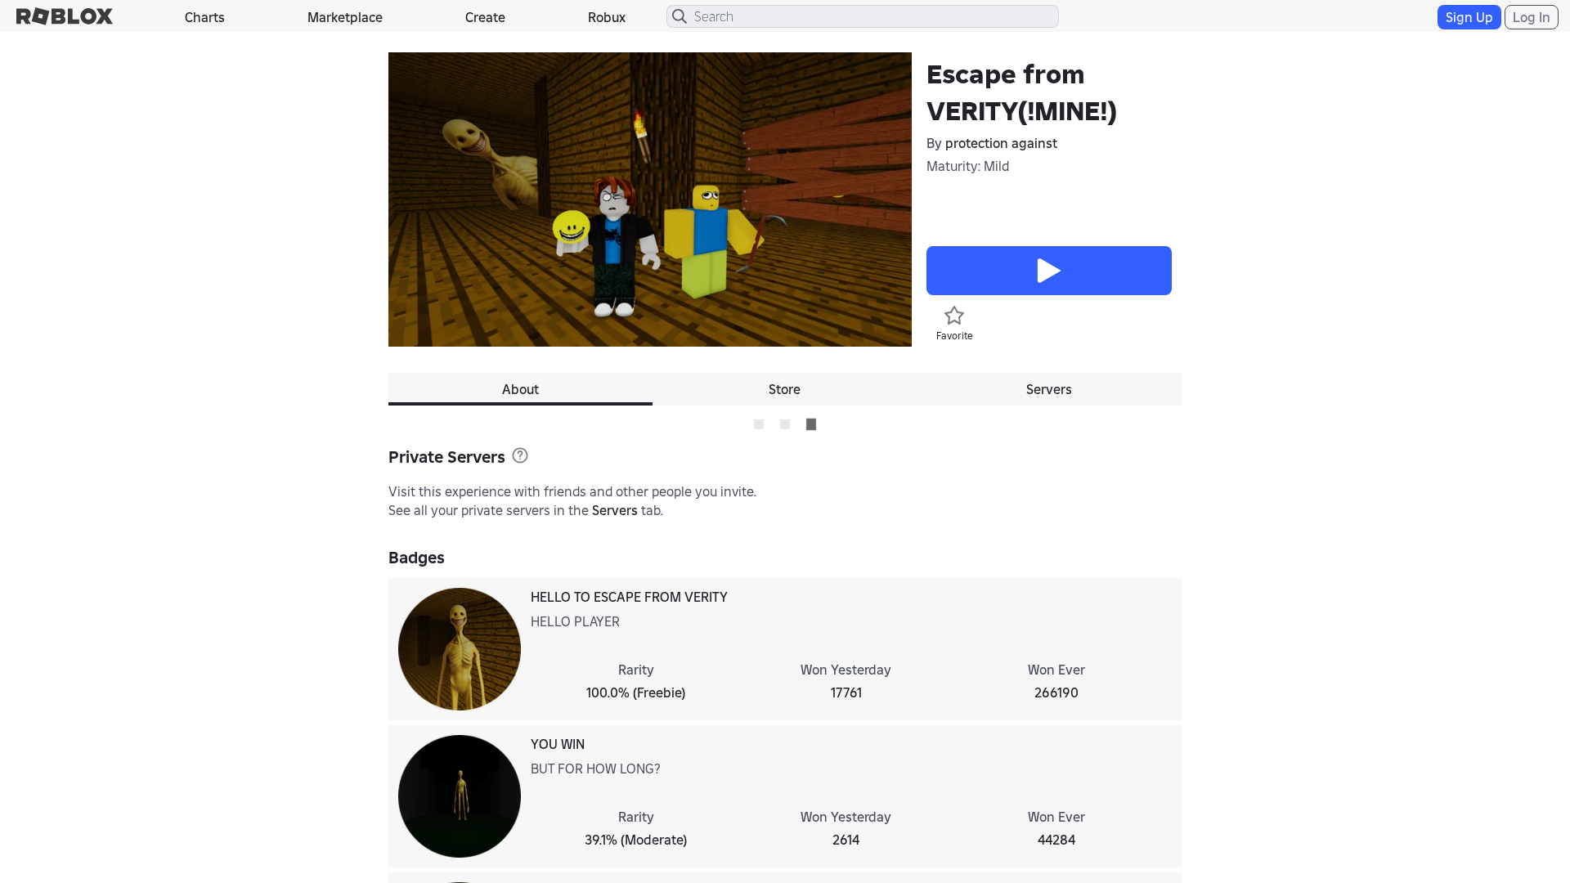Click the HELLO TO ESCAPE FROM VERITY badge title
This screenshot has height=883, width=1570.
coord(629,597)
